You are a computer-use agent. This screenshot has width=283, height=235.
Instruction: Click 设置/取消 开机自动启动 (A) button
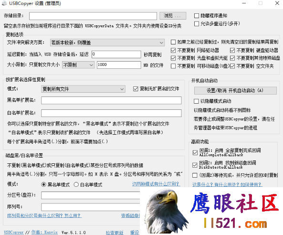coord(235,90)
